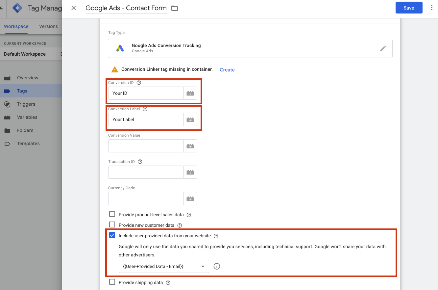Viewport: 438px width, 290px height.
Task: Switch to the Workspace tab
Action: (x=16, y=26)
